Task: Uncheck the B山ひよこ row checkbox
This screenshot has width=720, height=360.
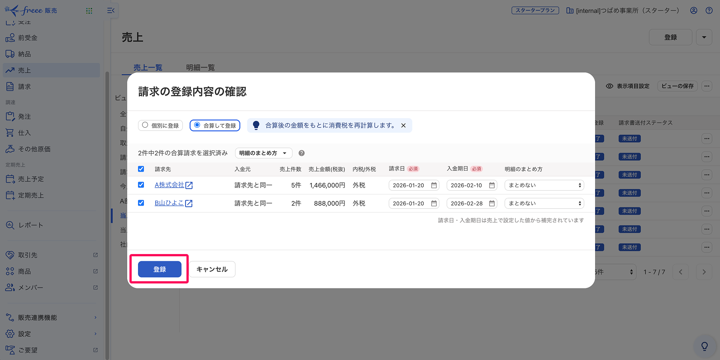Action: 141,203
